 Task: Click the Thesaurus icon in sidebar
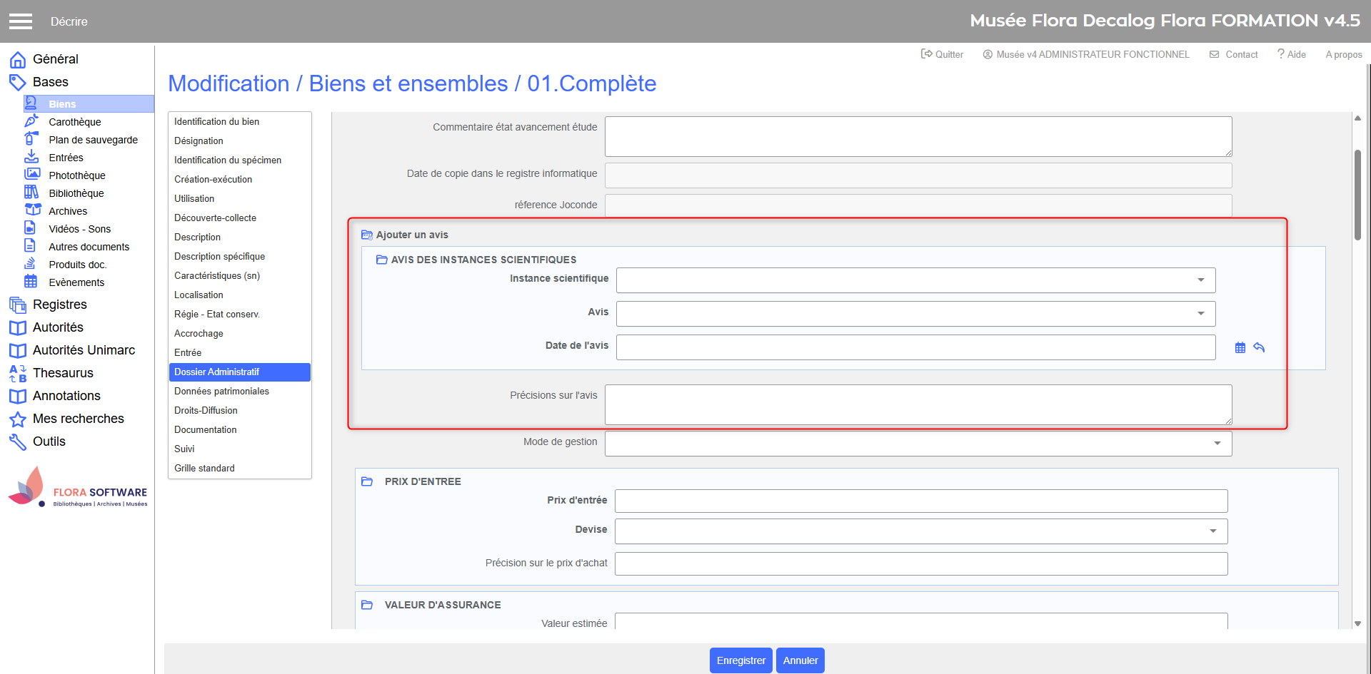[18, 373]
